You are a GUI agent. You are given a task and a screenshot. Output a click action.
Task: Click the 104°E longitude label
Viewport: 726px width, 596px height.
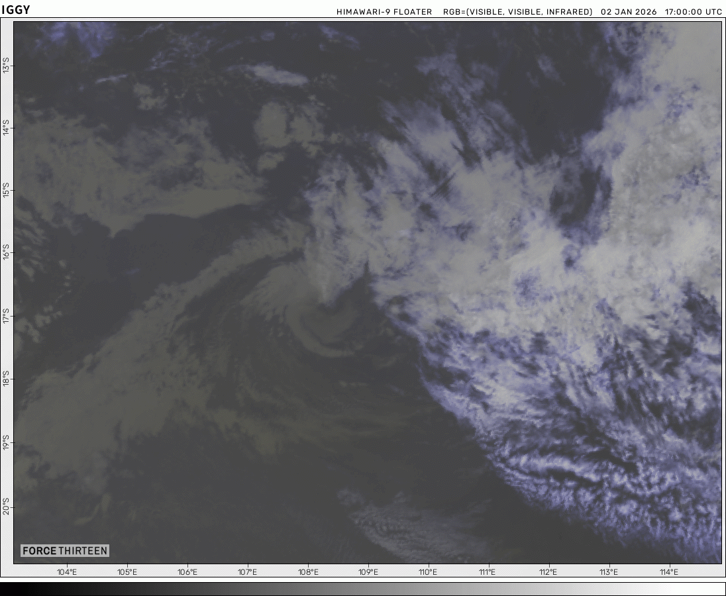[x=66, y=572]
